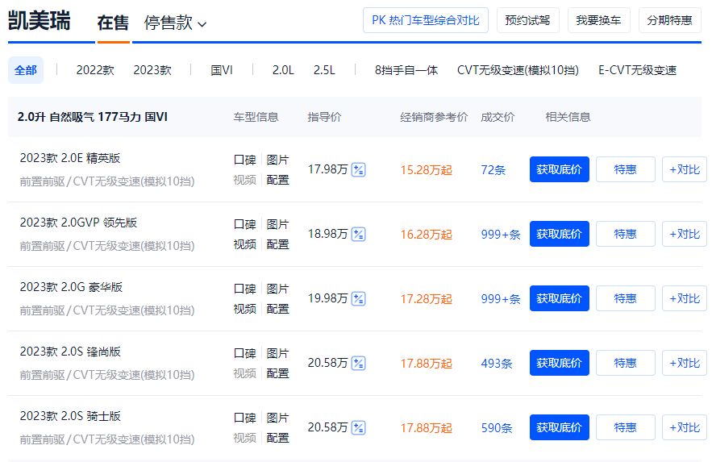Open 2023款 2.0S 锋尚版 model link

click(70, 352)
